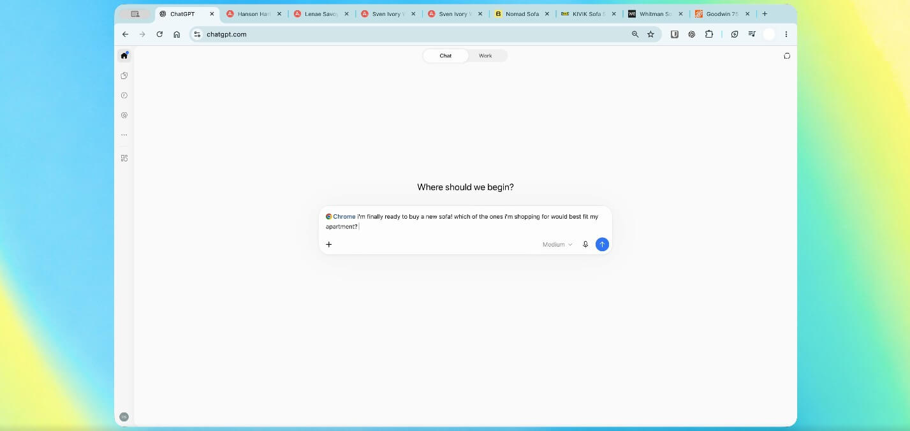Open the Extensions puzzle piece menu
The width and height of the screenshot is (910, 431).
click(x=708, y=34)
